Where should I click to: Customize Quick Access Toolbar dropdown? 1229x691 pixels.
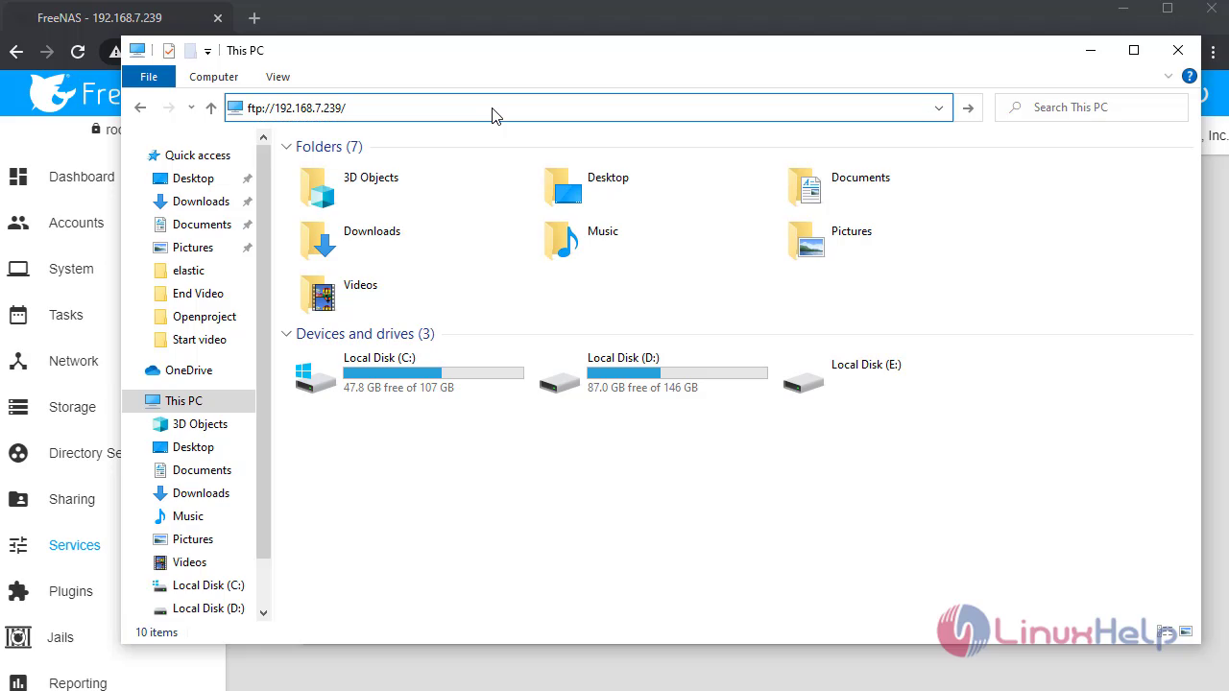tap(207, 52)
